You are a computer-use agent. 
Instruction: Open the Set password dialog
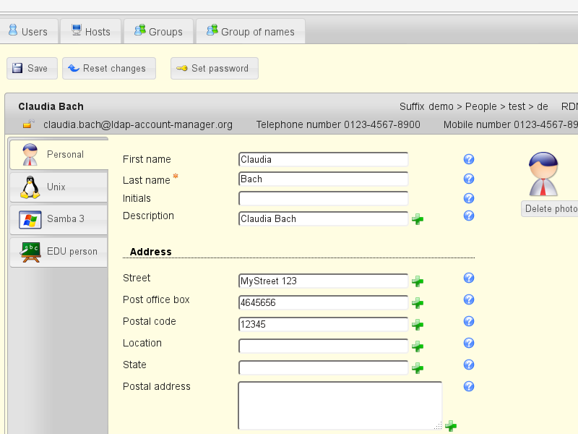[214, 69]
